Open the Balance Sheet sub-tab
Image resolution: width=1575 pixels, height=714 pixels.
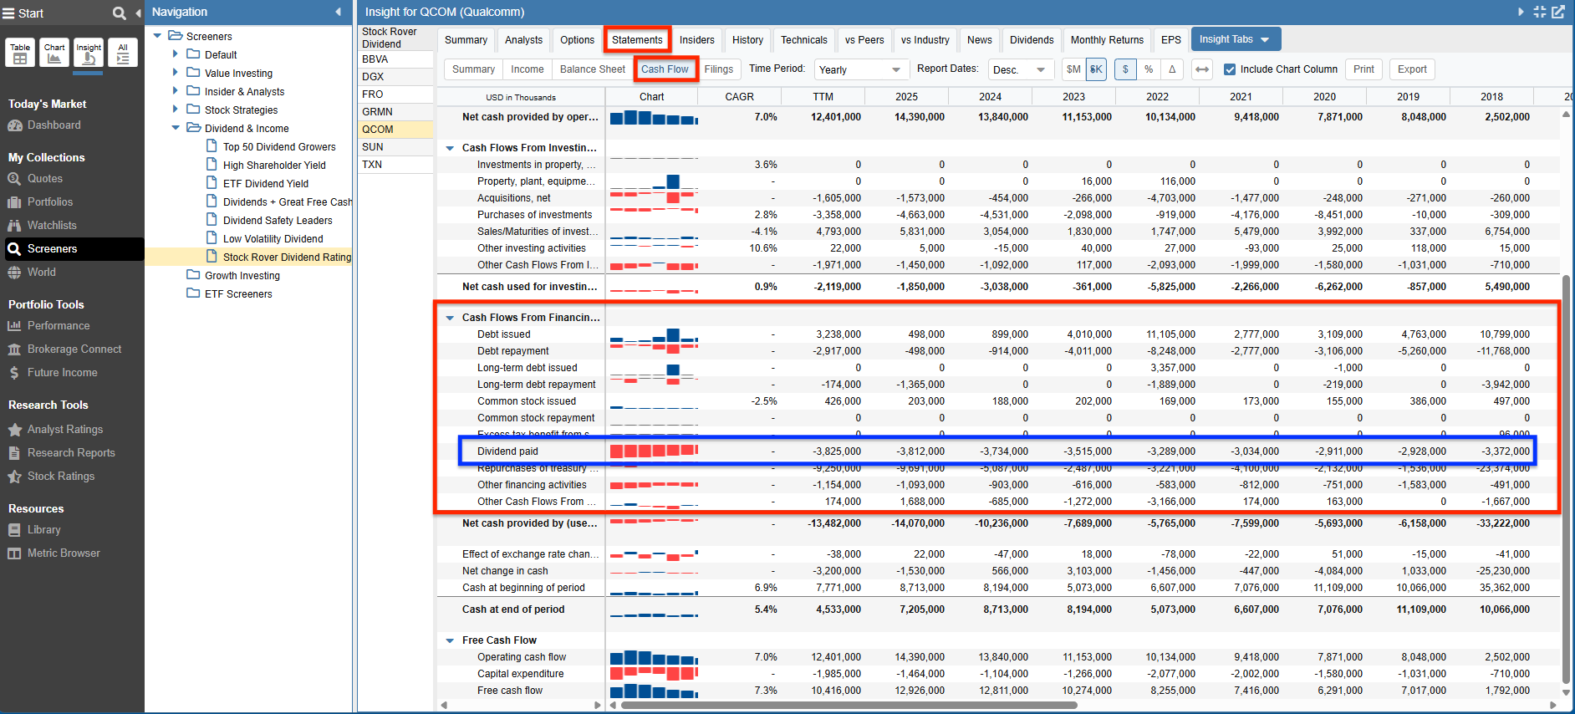pos(593,69)
